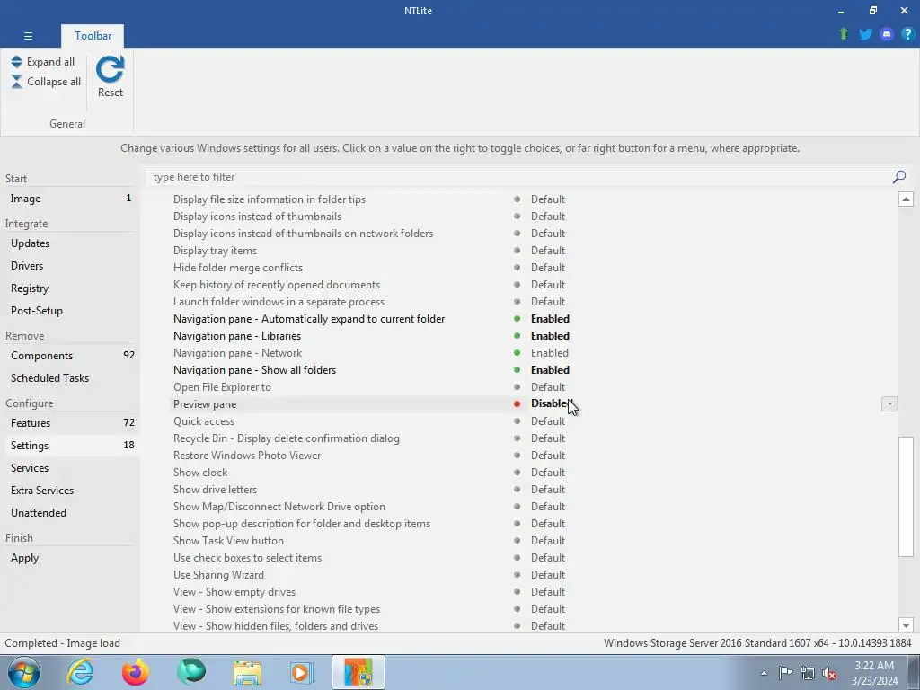Screen dimensions: 920x690
Task: Toggle Automatically expand to current folder value
Action: (x=550, y=319)
